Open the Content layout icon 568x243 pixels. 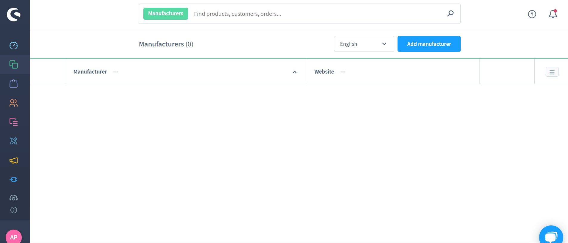pyautogui.click(x=14, y=122)
